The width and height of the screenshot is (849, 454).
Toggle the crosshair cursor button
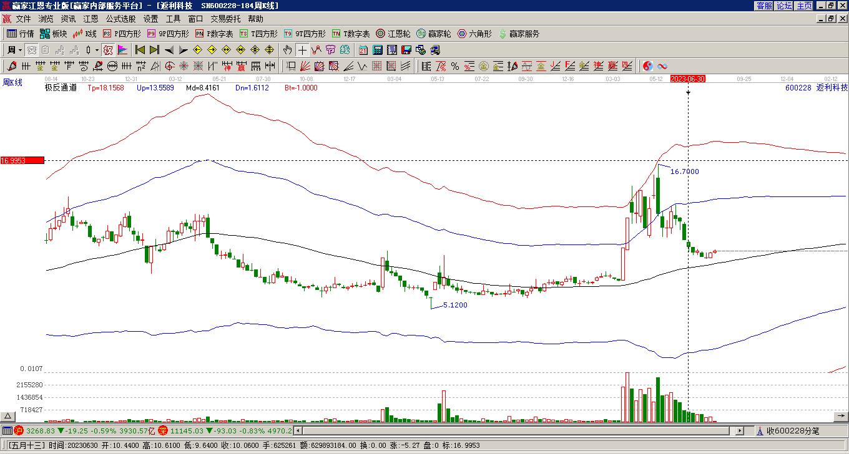pyautogui.click(x=303, y=50)
